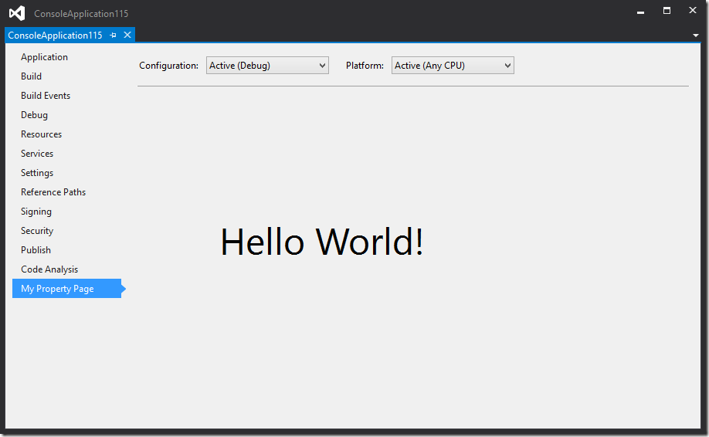
Task: Open the tab overflow dropdown arrow
Action: click(x=695, y=36)
